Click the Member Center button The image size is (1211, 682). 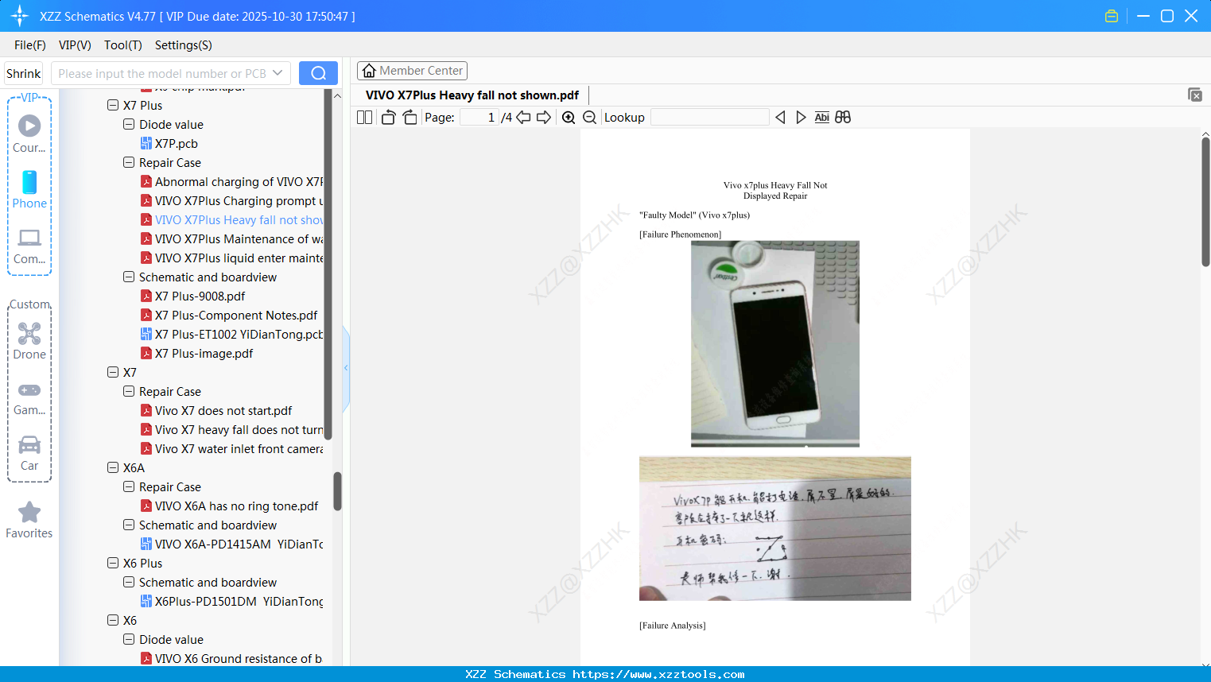(412, 71)
